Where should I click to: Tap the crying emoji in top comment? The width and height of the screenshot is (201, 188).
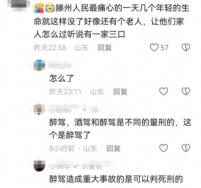click(50, 8)
